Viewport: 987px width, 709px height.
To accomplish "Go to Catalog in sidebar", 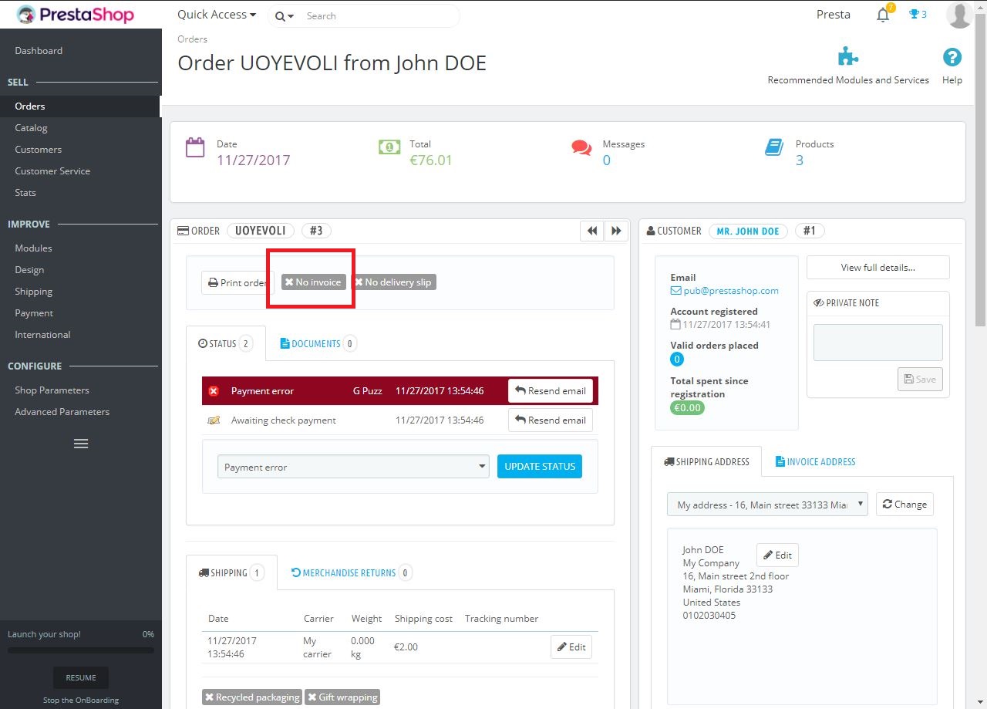I will [x=31, y=128].
